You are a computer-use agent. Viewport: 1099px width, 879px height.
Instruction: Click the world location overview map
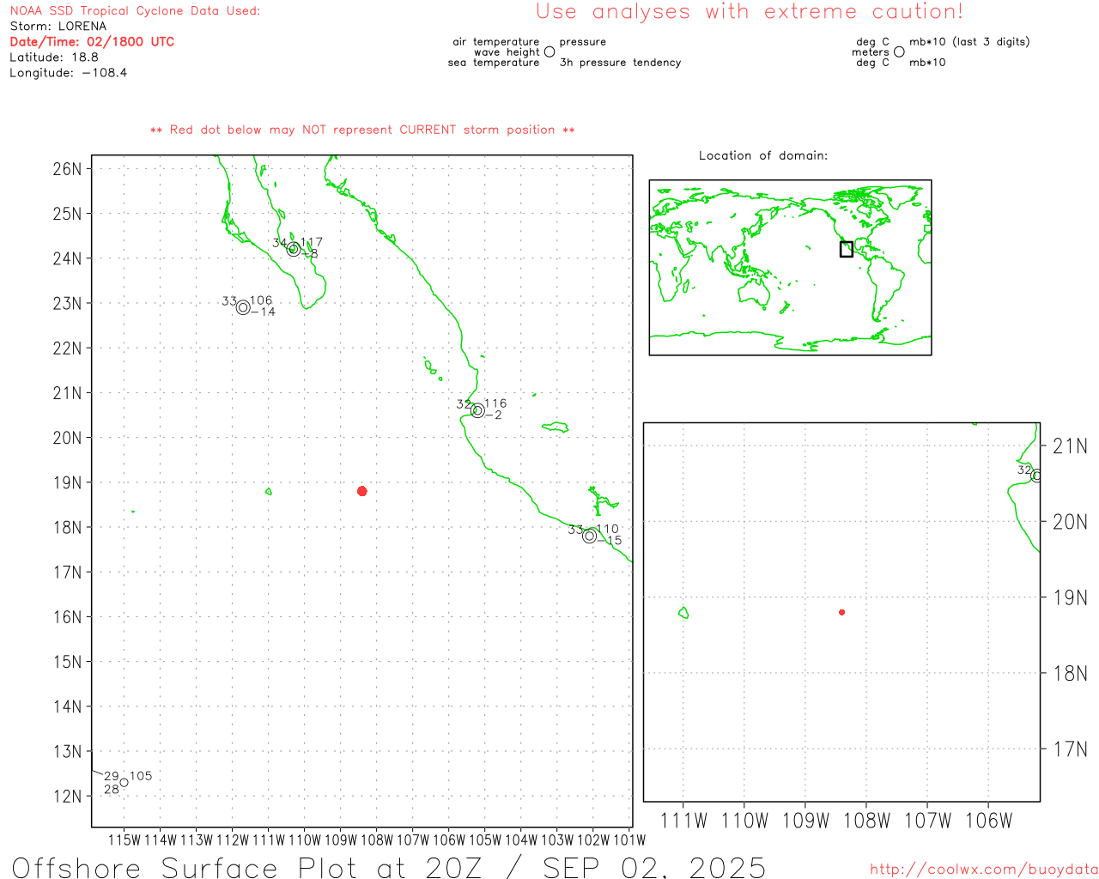click(x=790, y=267)
